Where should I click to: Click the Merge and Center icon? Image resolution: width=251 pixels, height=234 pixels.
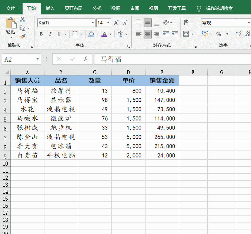(x=186, y=34)
